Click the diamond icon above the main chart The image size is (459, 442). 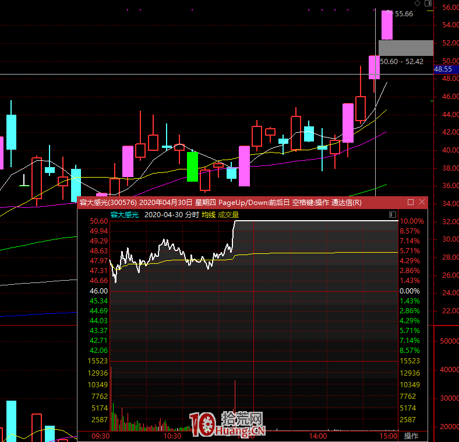point(417,3)
